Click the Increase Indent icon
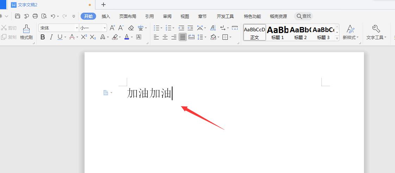This screenshot has height=173, width=395. pos(190,28)
